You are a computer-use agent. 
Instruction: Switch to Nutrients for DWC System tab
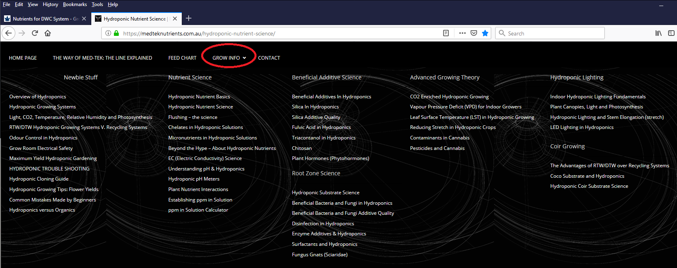click(x=42, y=19)
